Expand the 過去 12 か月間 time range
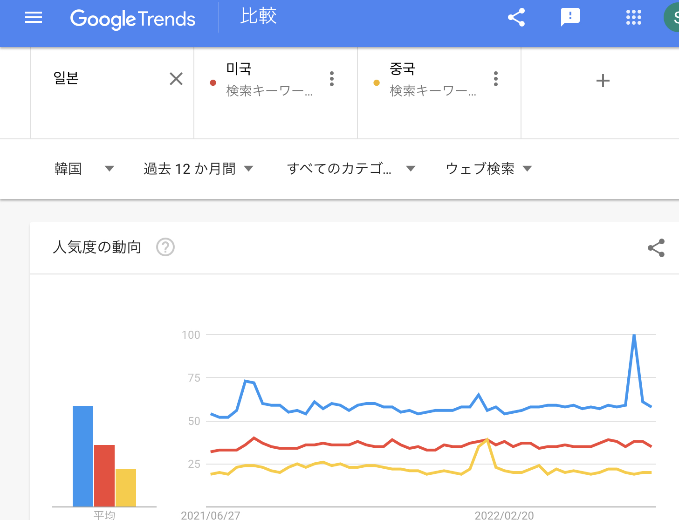The width and height of the screenshot is (679, 520). pos(198,169)
